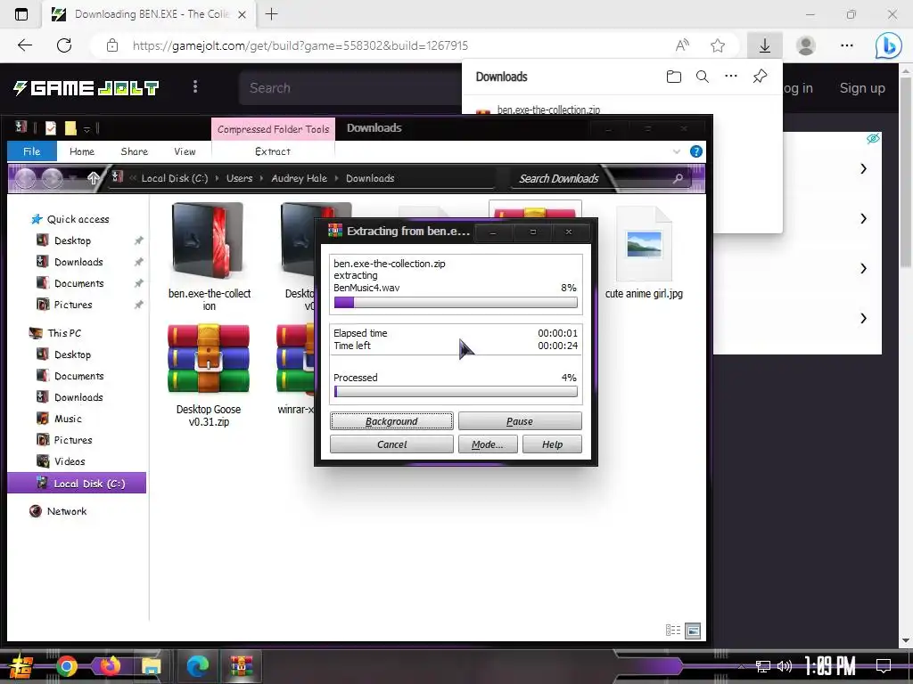Click Users breadcrumb in address bar

pyautogui.click(x=239, y=178)
